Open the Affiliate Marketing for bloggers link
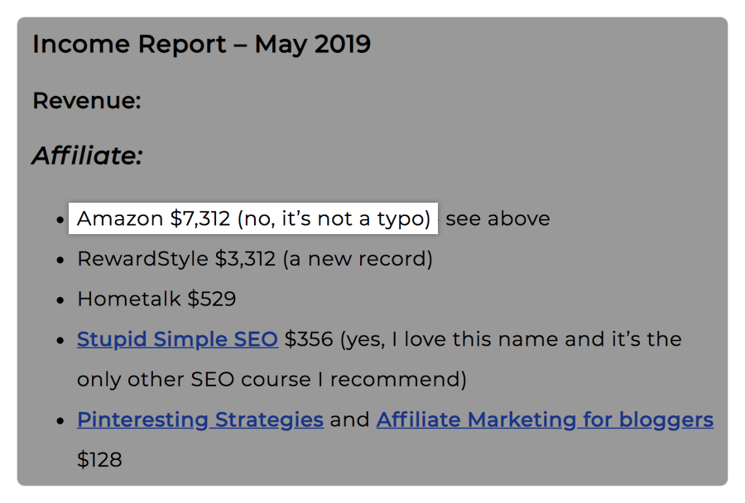The height and width of the screenshot is (503, 745). coord(545,419)
